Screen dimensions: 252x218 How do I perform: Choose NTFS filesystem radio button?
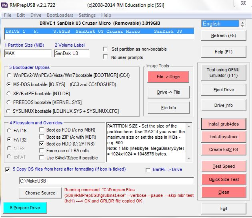(9, 148)
